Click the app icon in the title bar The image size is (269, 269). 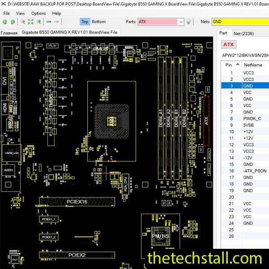3,4
